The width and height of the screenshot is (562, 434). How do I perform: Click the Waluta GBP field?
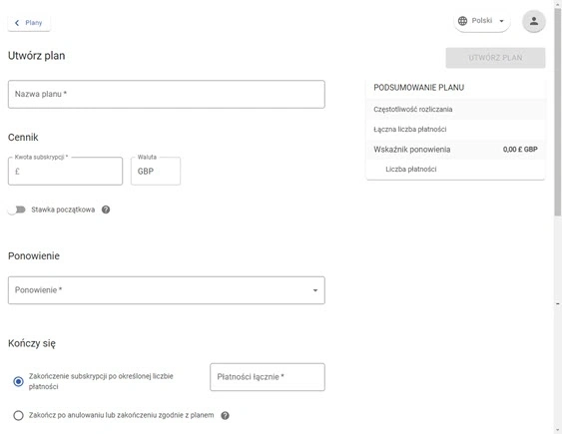coord(156,172)
